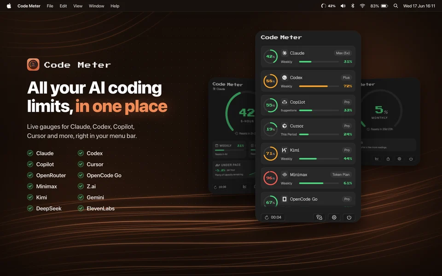Image resolution: width=442 pixels, height=276 pixels.
Task: Click the Pro badge on the Cursor row
Action: (x=347, y=126)
